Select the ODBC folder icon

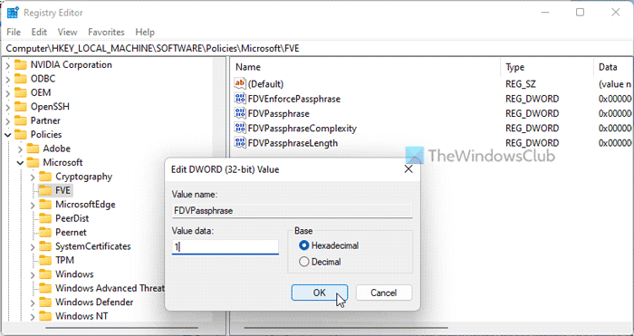click(20, 79)
